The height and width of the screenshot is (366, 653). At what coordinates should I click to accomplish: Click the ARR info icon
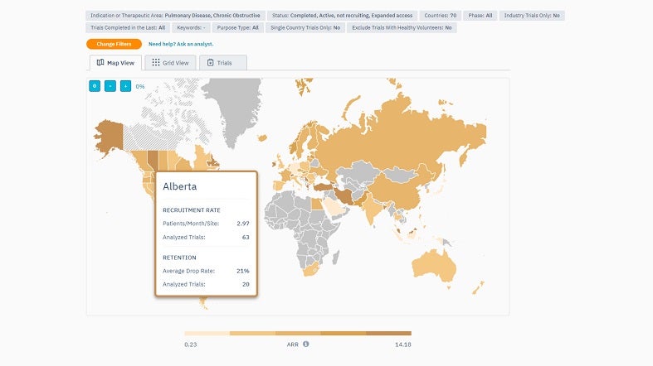point(306,344)
